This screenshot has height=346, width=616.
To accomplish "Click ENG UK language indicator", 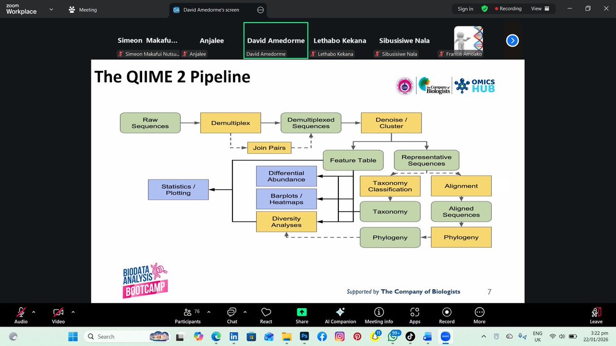I will [537, 336].
